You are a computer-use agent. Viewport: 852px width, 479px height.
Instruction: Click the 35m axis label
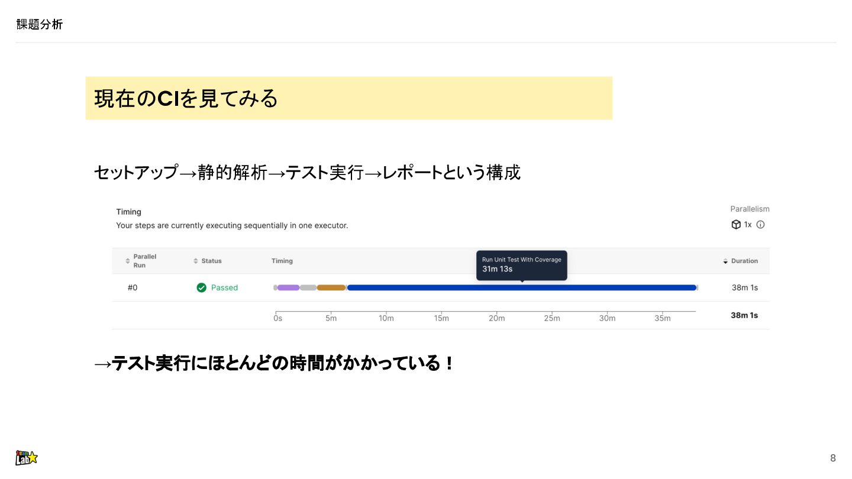(663, 318)
